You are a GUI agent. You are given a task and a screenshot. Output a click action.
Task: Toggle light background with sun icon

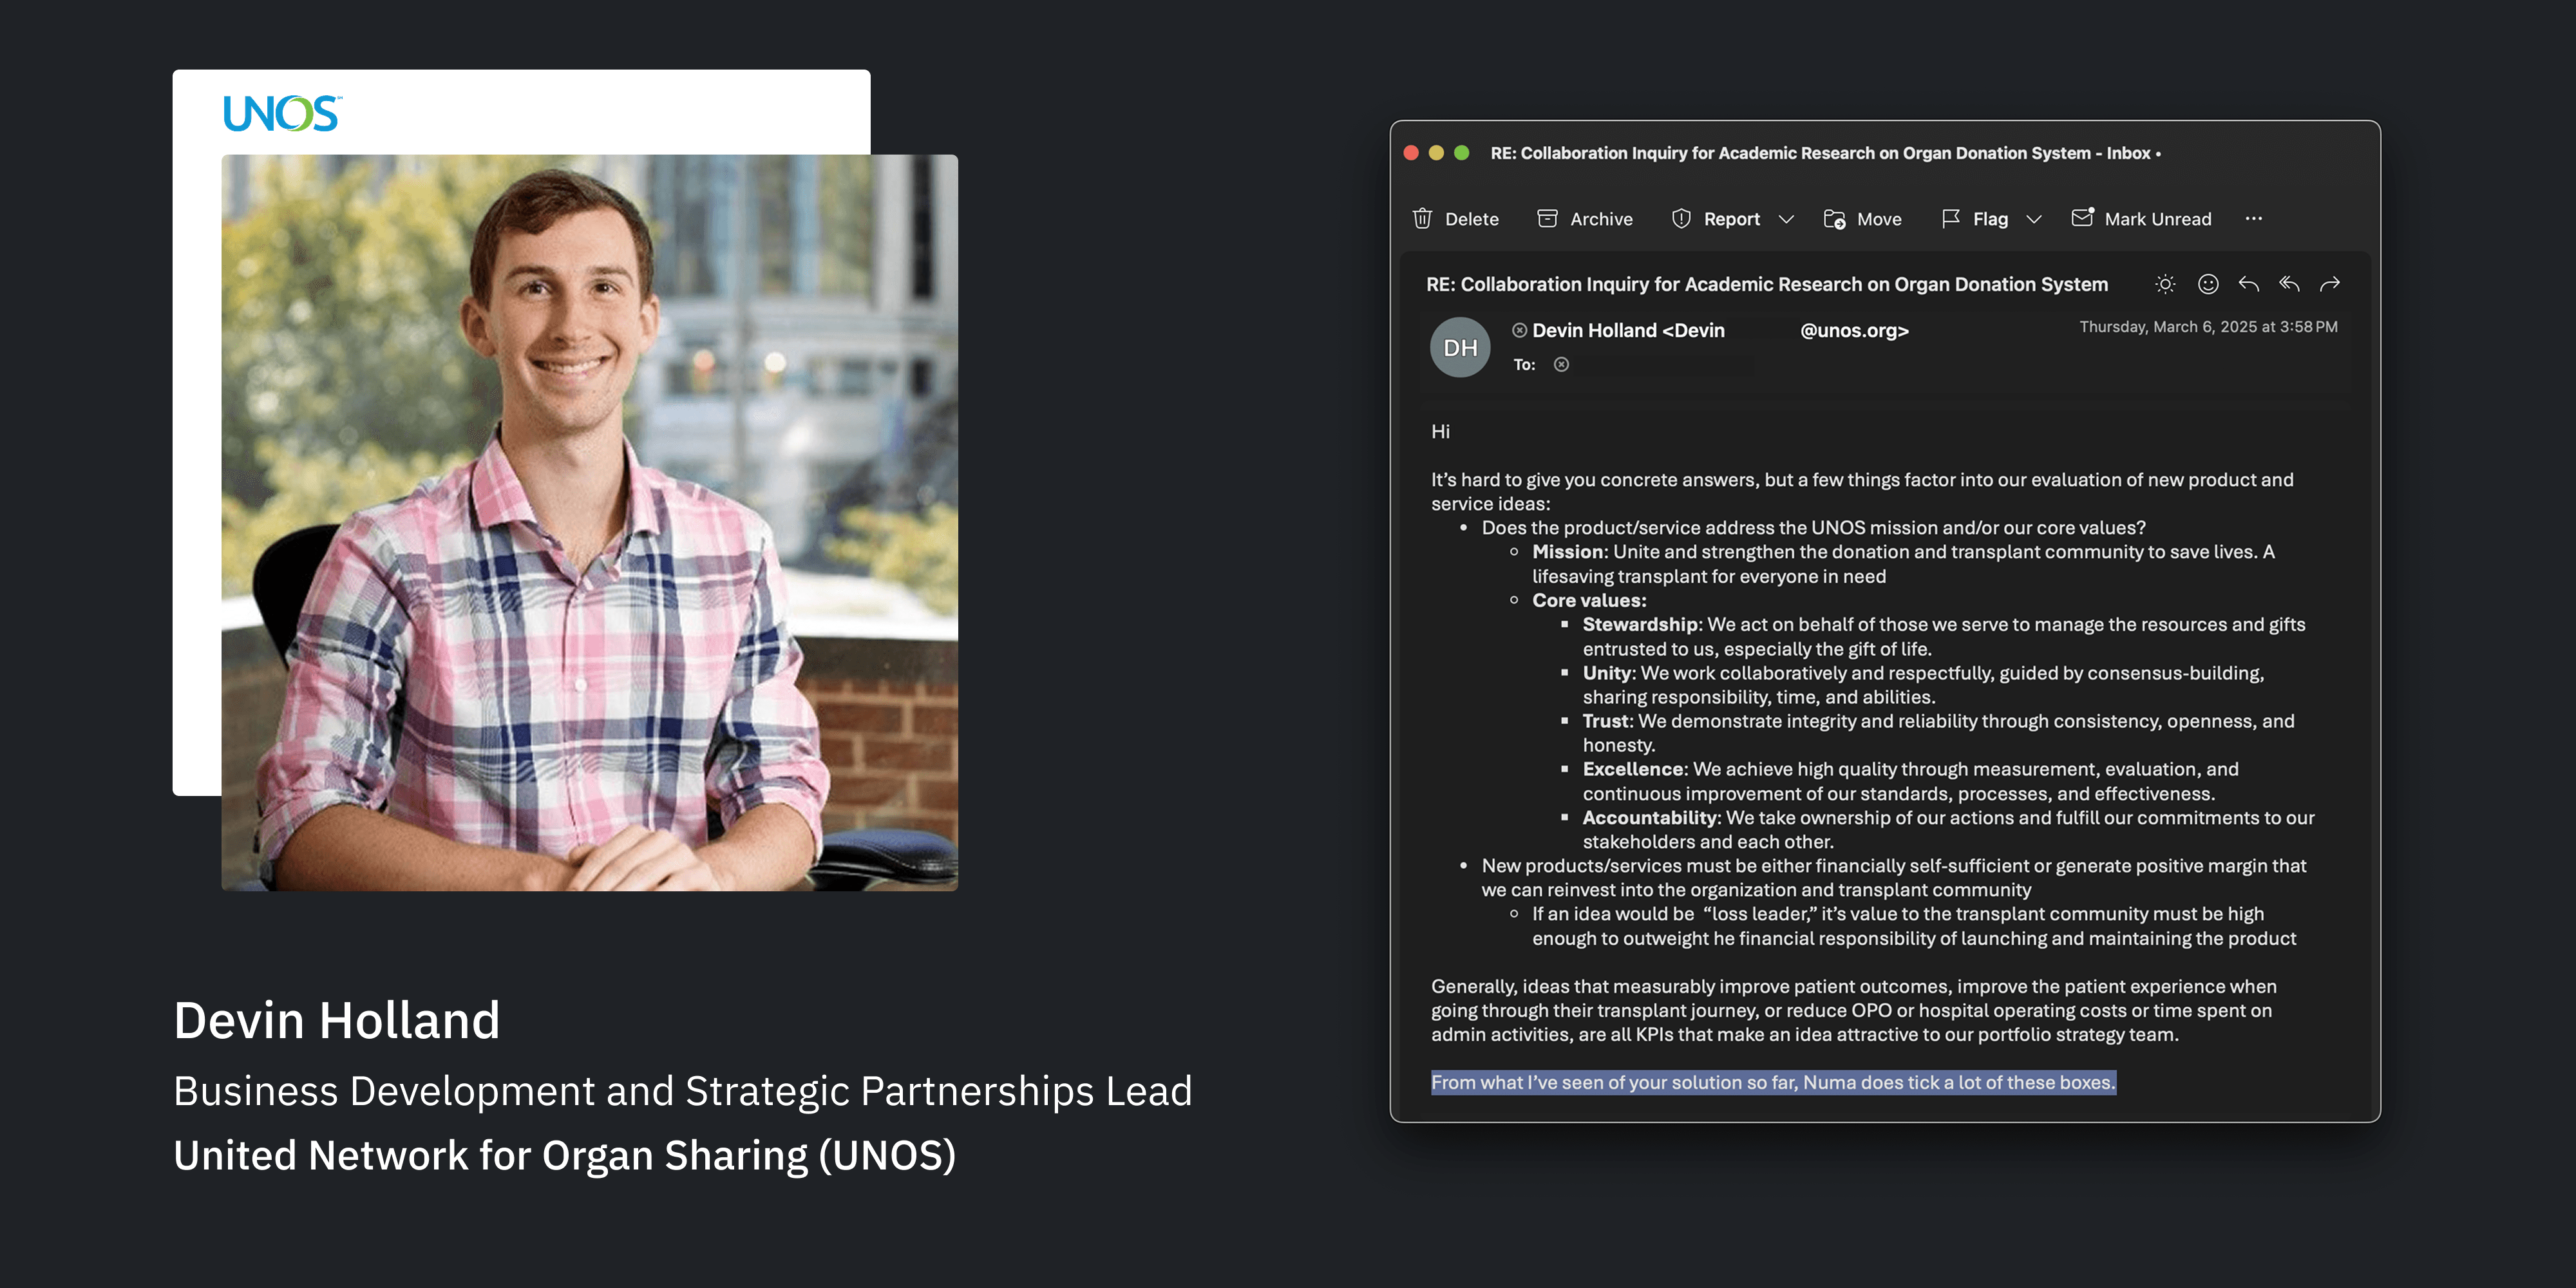(x=2165, y=285)
